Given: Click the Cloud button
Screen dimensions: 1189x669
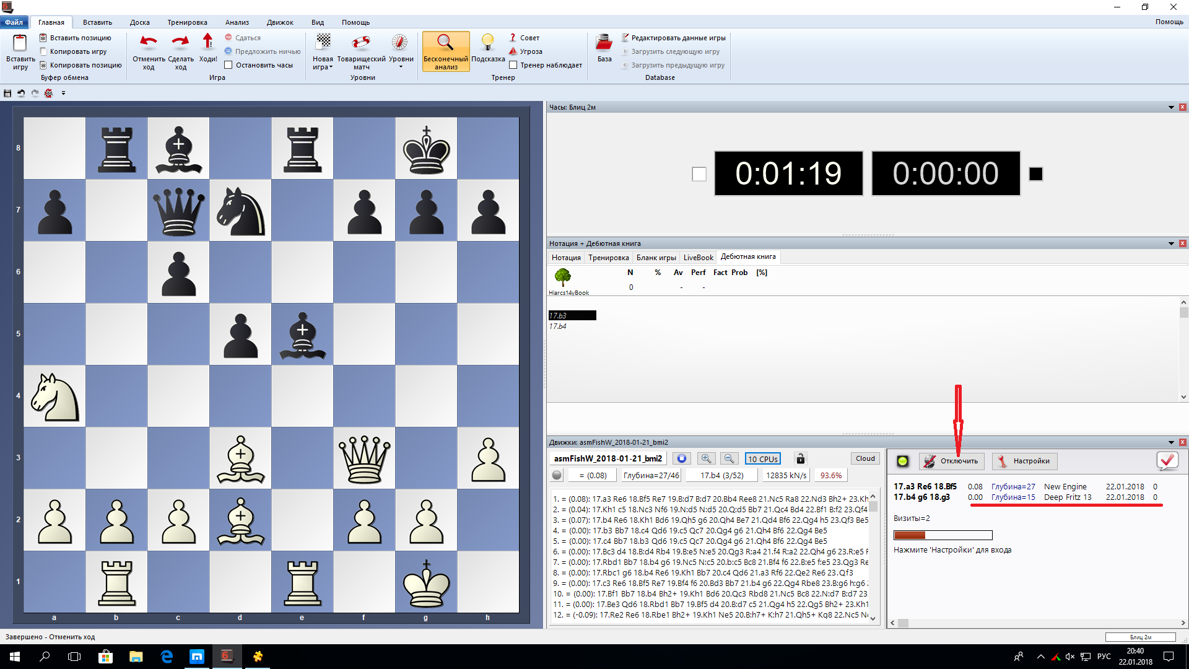Looking at the screenshot, I should point(865,458).
